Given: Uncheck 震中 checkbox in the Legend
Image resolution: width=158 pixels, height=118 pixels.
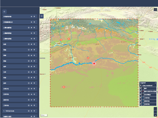Looking at the screenshot, I should (x=141, y=88).
